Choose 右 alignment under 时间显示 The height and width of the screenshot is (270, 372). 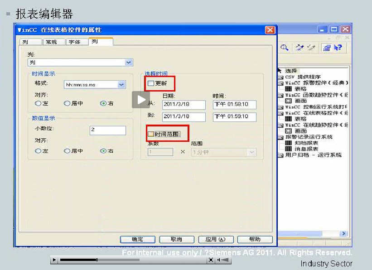(x=103, y=103)
